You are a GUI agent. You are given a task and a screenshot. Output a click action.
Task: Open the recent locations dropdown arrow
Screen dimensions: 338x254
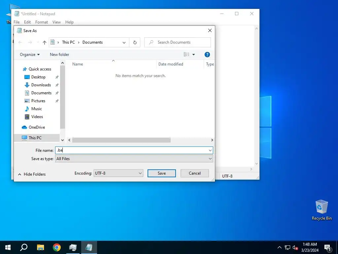tap(38, 43)
